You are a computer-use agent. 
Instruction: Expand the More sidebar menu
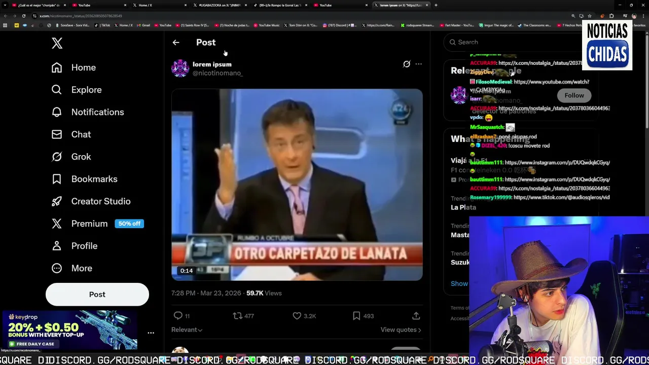(x=71, y=268)
